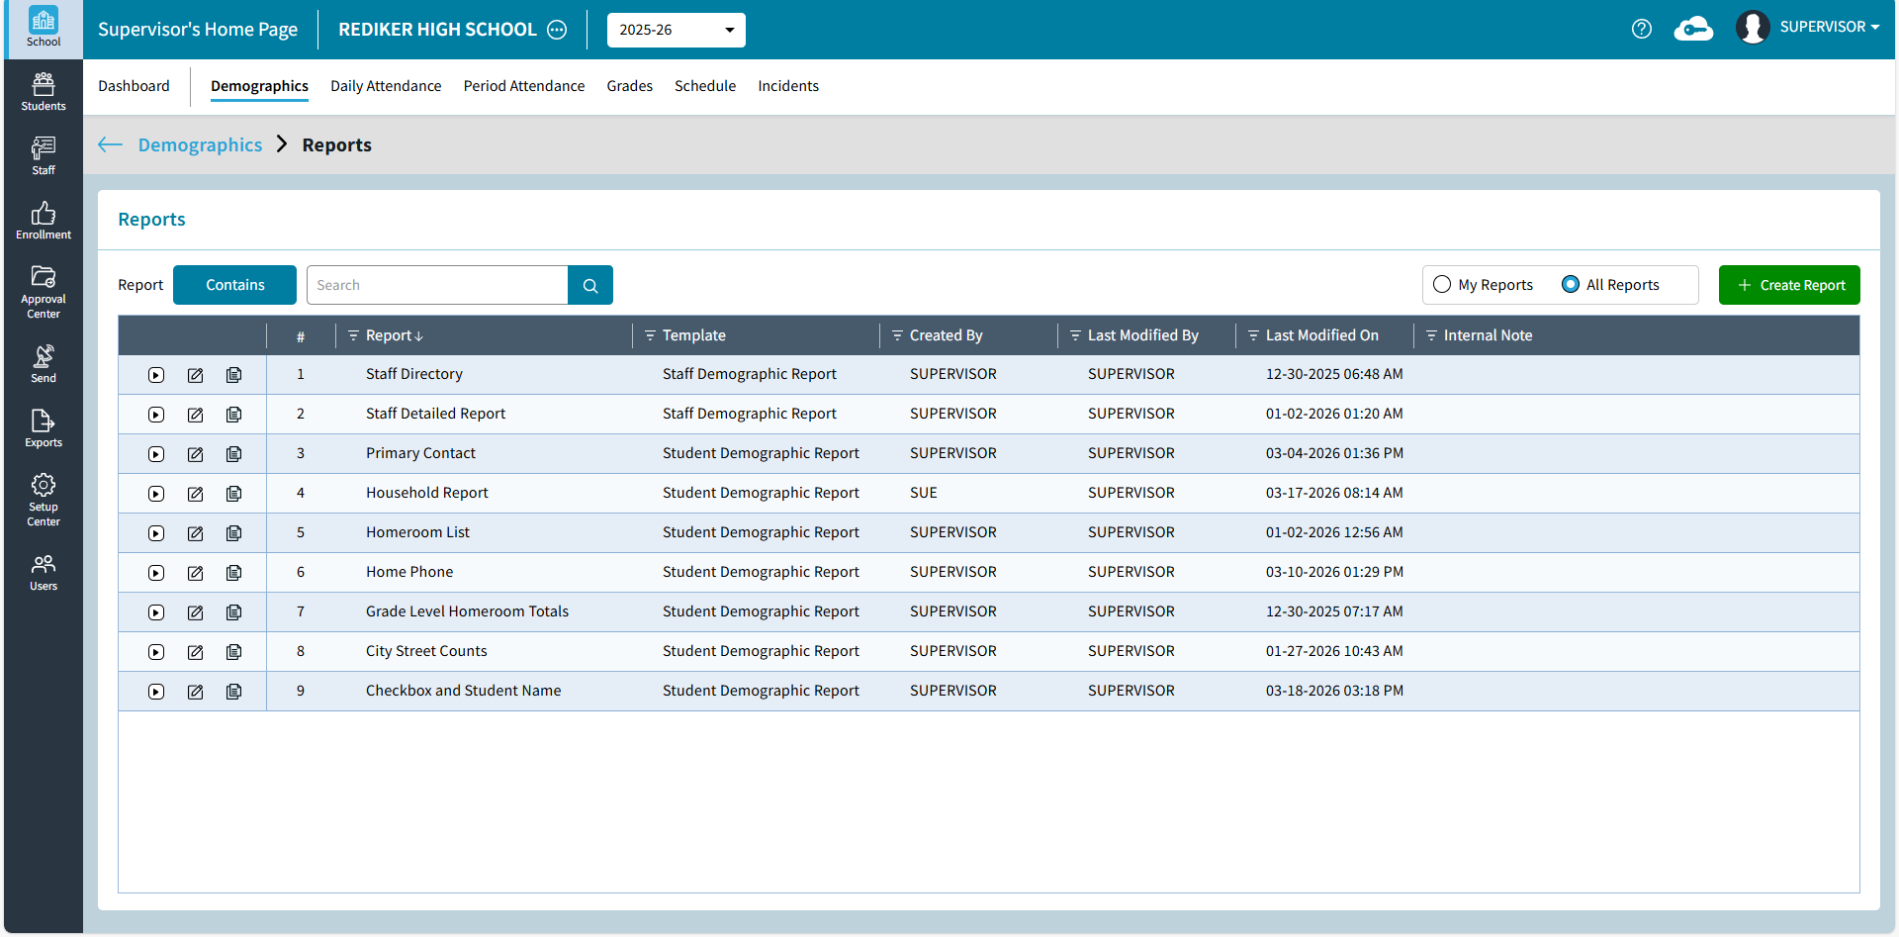Copy the Staff Detailed Report
The height and width of the screenshot is (937, 1899).
[x=234, y=415]
